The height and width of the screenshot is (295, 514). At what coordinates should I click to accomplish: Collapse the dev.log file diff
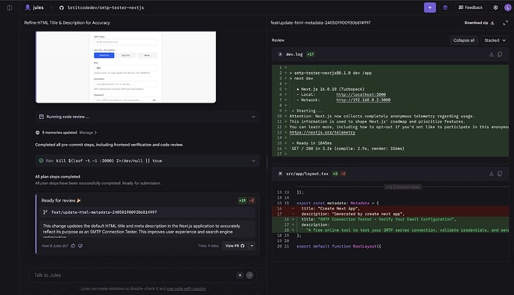pos(280,54)
